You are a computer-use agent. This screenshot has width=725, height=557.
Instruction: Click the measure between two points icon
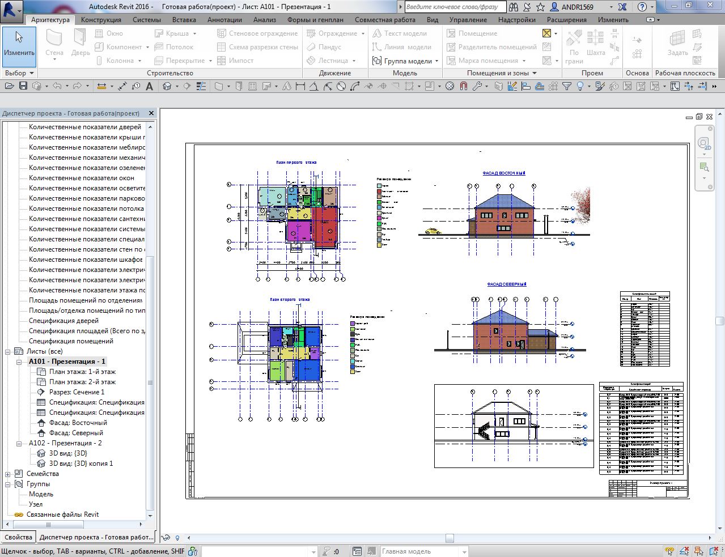[x=101, y=86]
